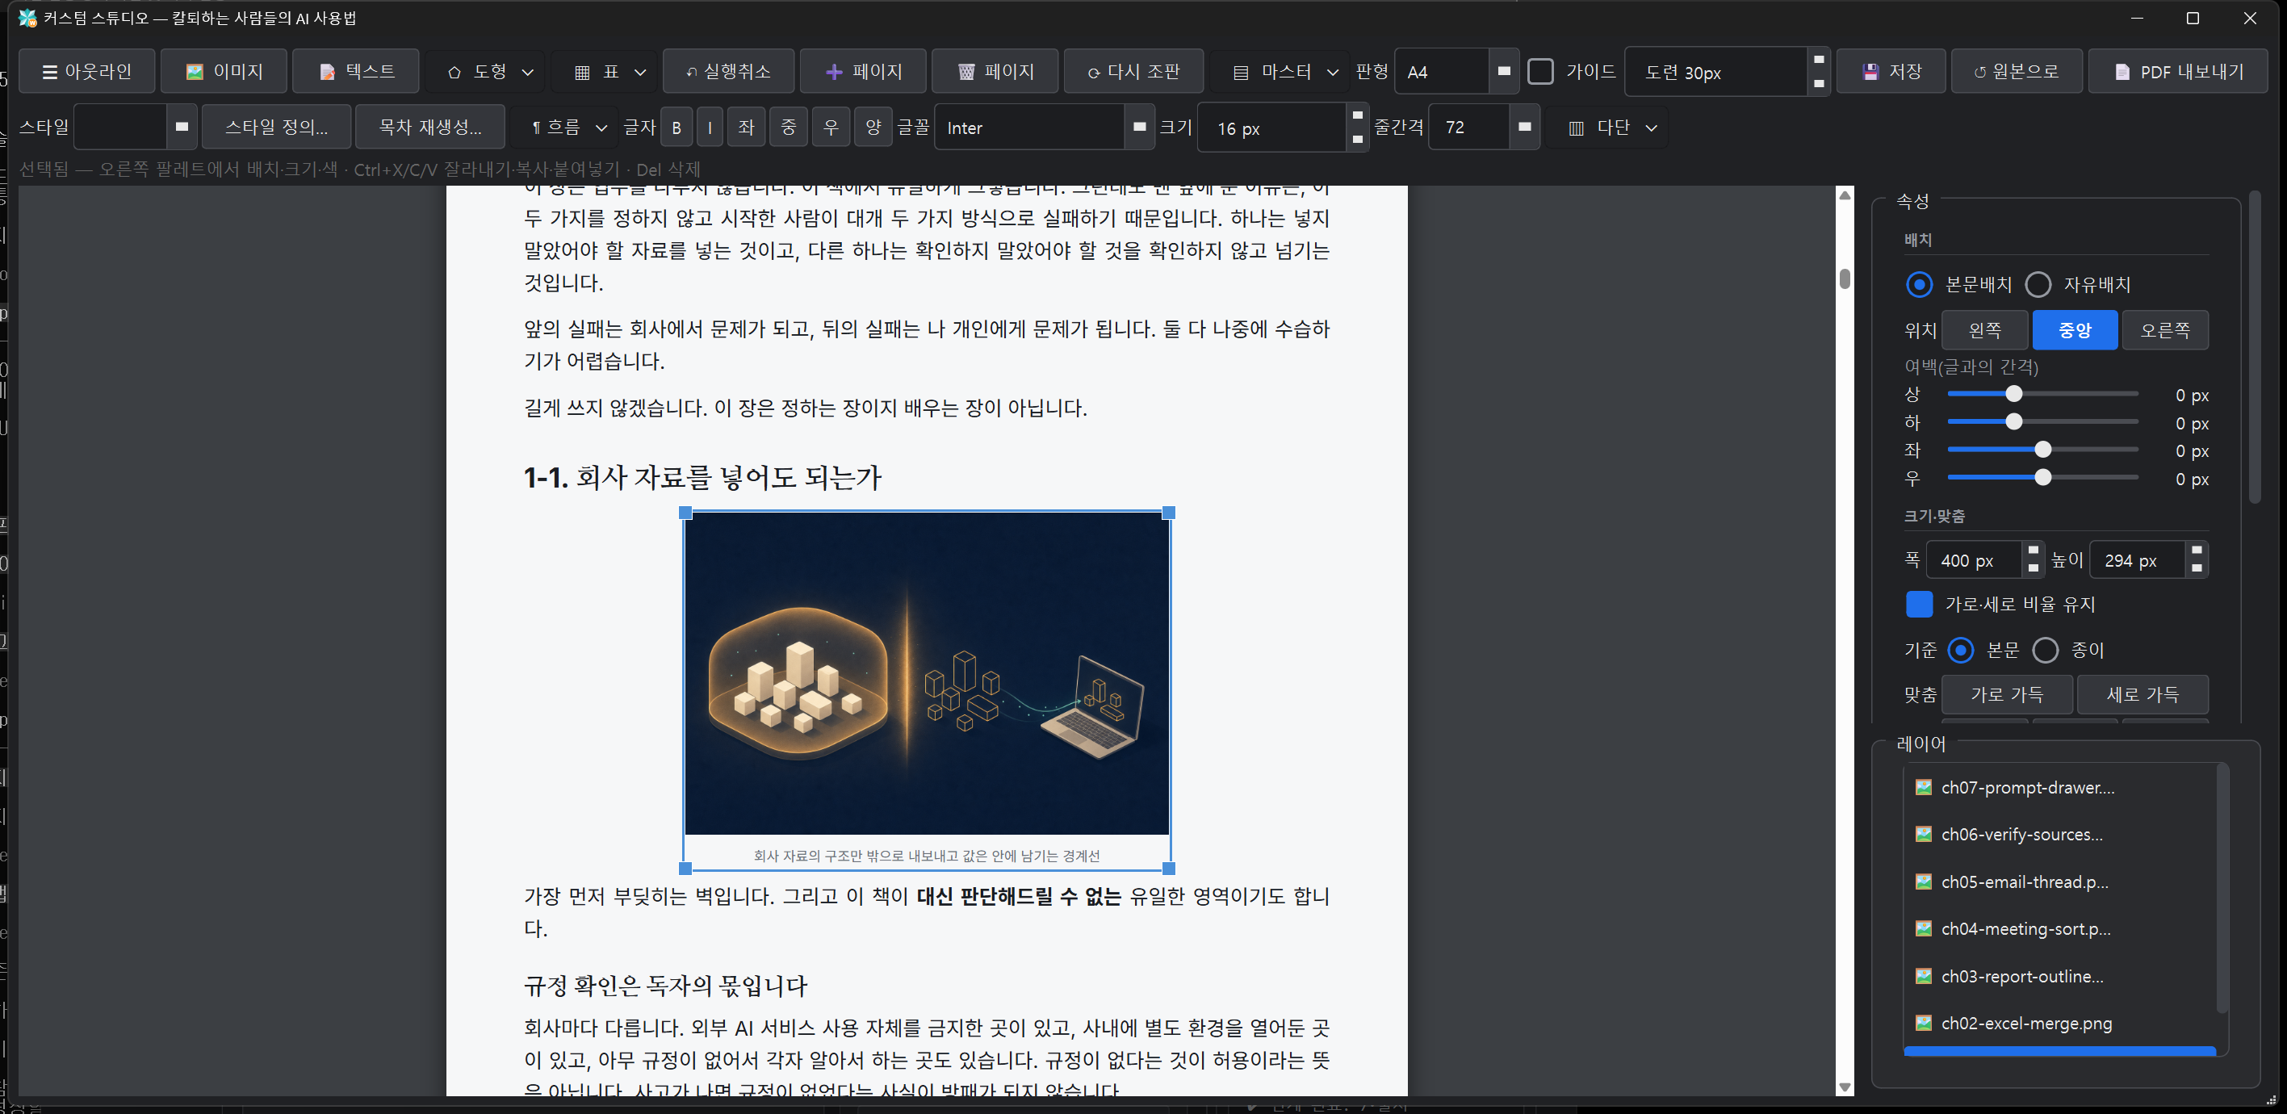Viewport: 2287px width, 1114px height.
Task: Select 기준 본문 radio button
Action: tap(1960, 650)
